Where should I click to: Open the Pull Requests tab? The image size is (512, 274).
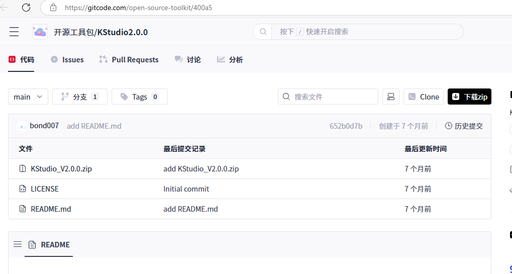(129, 59)
